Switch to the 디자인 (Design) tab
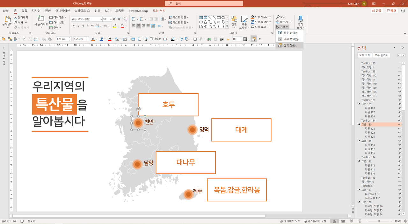Image resolution: width=408 pixels, height=224 pixels. pos(36,11)
